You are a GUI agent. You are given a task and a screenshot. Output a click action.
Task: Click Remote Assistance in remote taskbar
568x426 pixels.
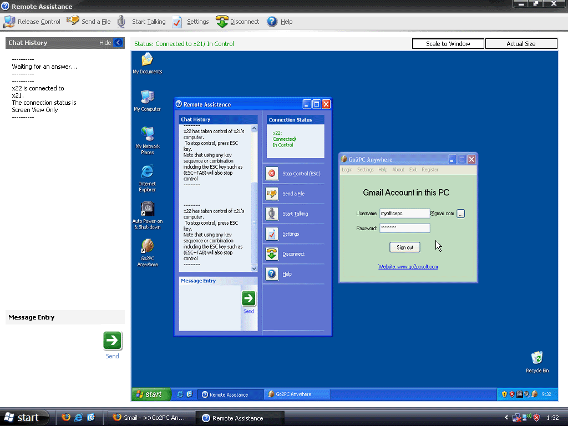click(x=230, y=394)
